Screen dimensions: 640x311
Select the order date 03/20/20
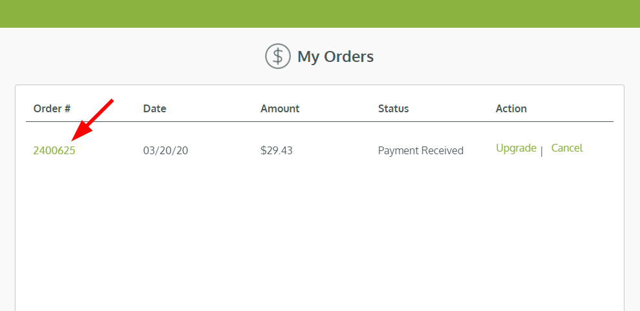[165, 150]
